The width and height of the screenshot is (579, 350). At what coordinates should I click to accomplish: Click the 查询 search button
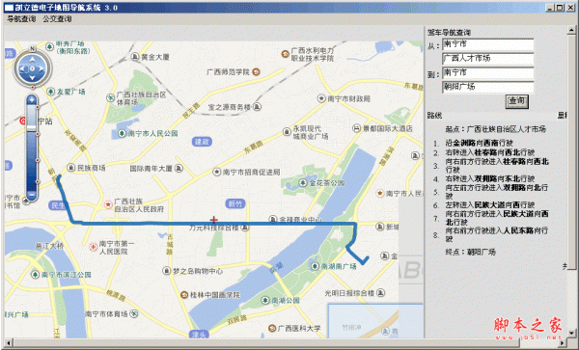click(x=516, y=101)
